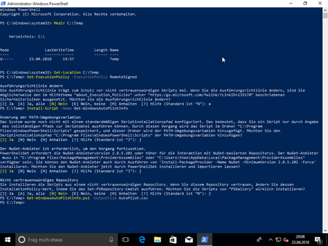Click the 'Verzeichnis: C:\' line
328x246 pixels.
(27, 36)
